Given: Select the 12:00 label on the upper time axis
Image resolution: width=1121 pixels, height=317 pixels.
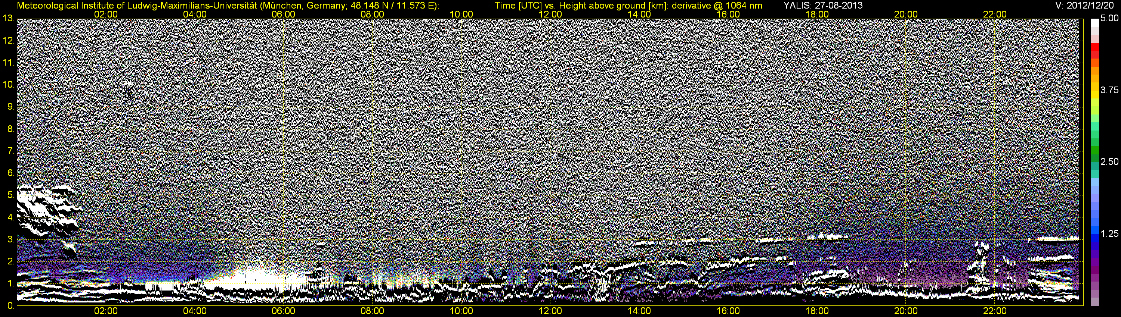Looking at the screenshot, I should 550,14.
